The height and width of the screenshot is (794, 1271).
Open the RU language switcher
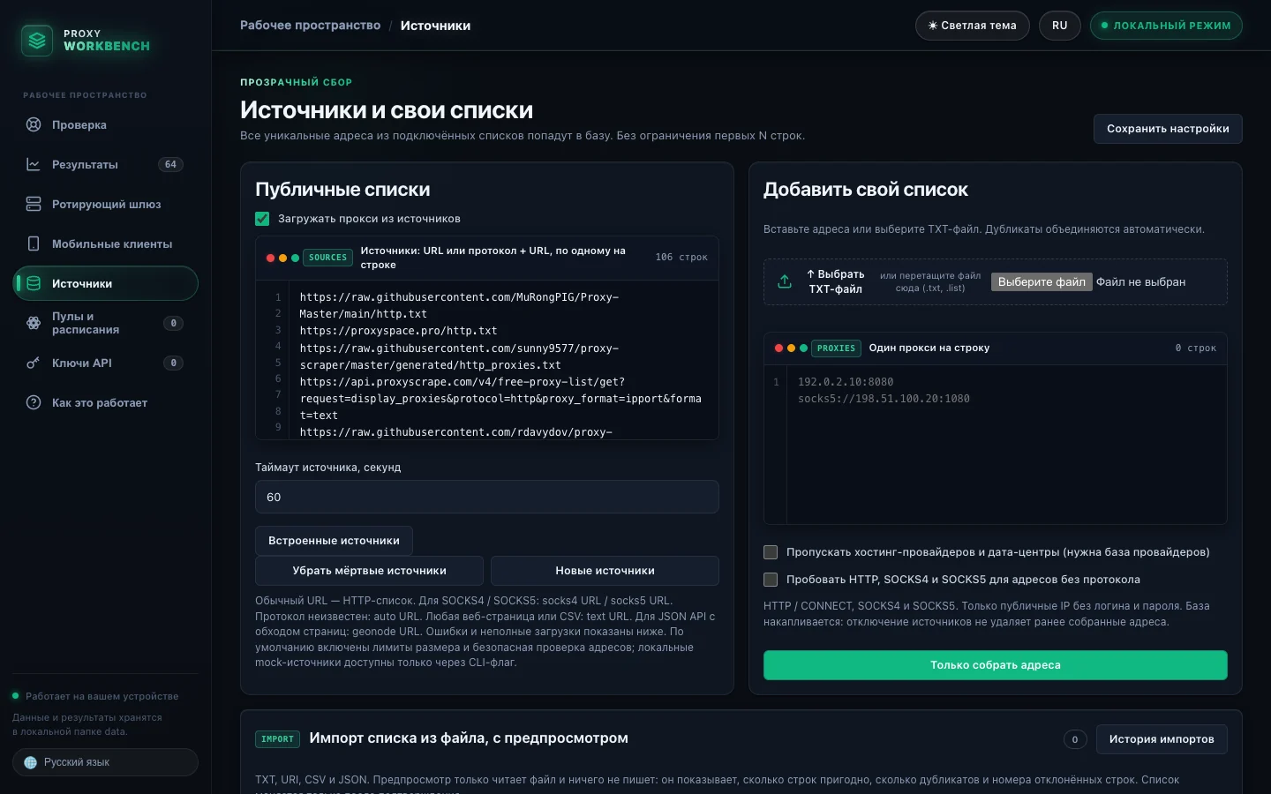click(x=1060, y=26)
